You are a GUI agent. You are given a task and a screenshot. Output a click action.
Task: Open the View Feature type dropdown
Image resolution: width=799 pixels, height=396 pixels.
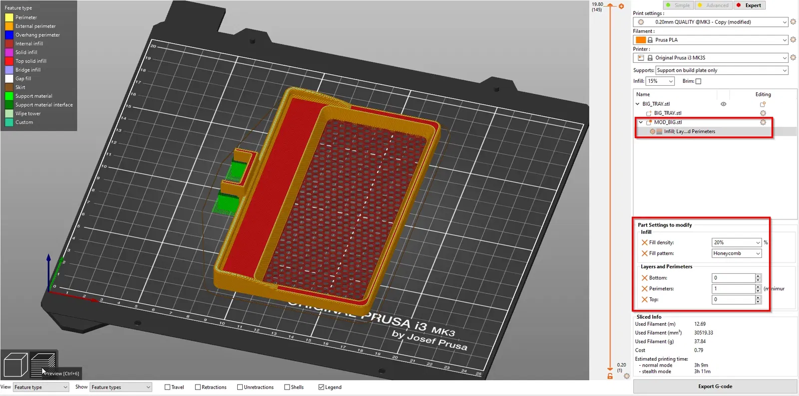(x=40, y=387)
